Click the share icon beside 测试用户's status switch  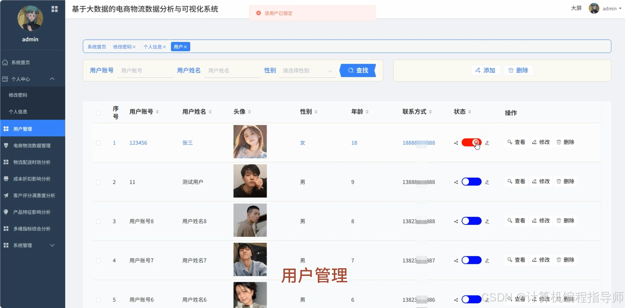pos(456,182)
